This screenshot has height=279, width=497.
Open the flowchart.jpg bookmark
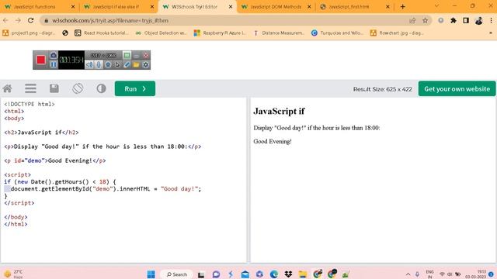click(397, 33)
